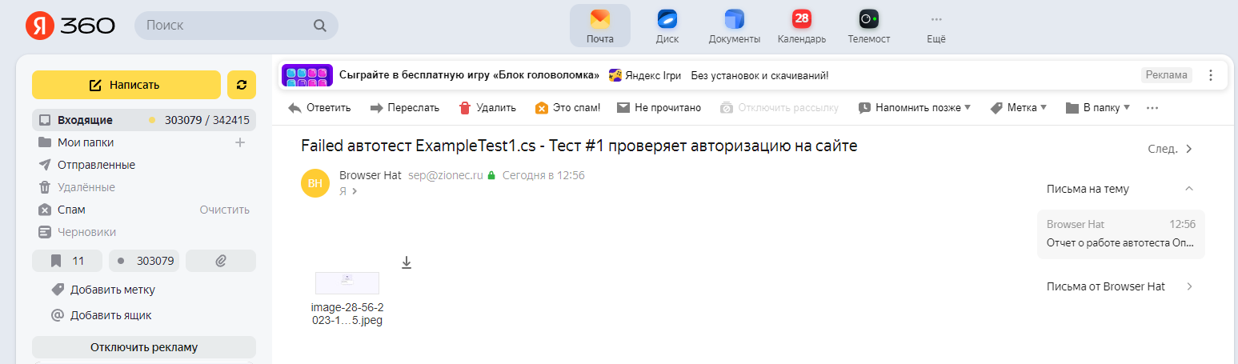Click the yellow Compose button
1238x364 pixels.
tap(126, 85)
